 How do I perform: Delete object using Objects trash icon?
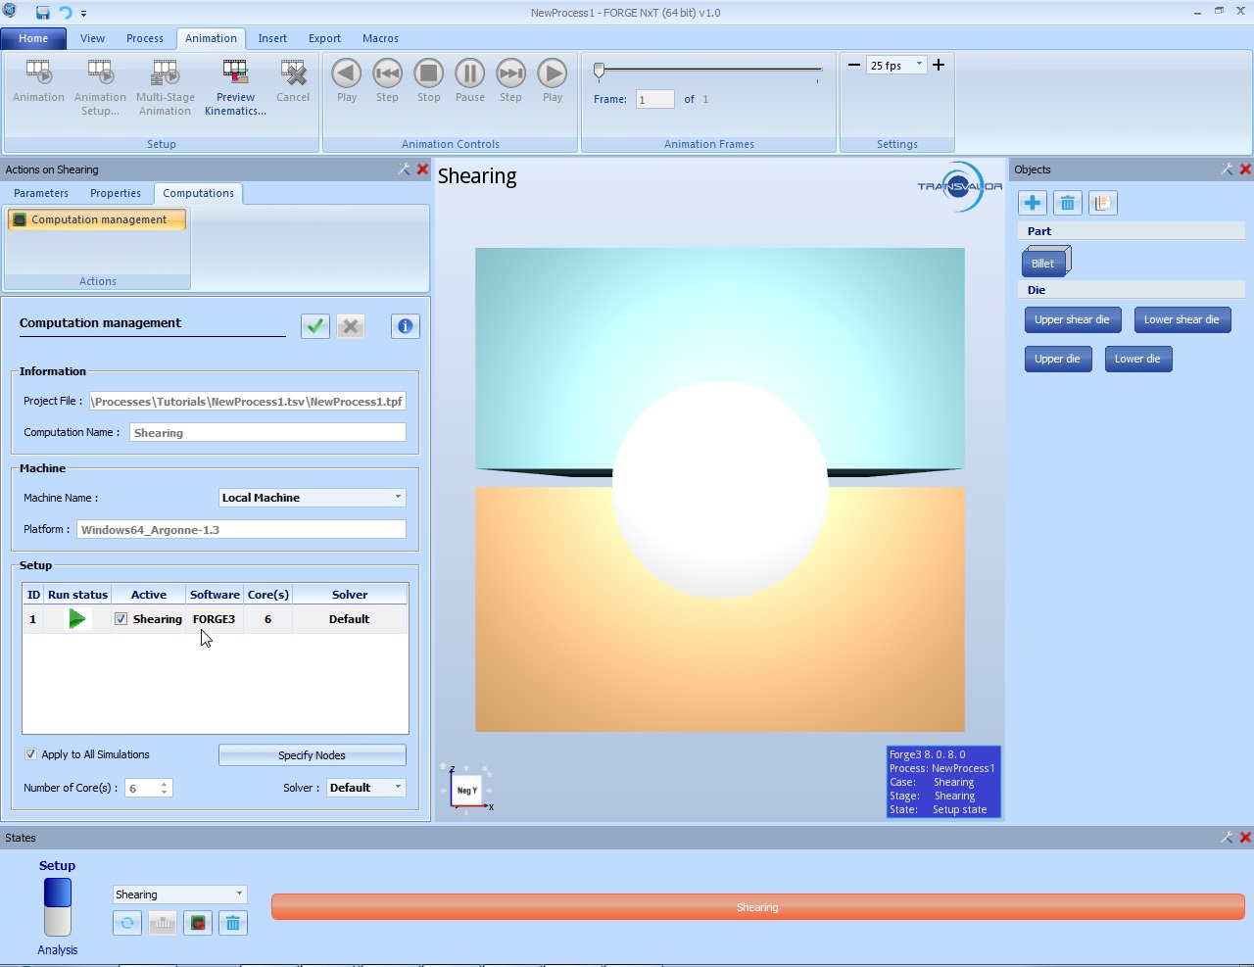pyautogui.click(x=1068, y=203)
